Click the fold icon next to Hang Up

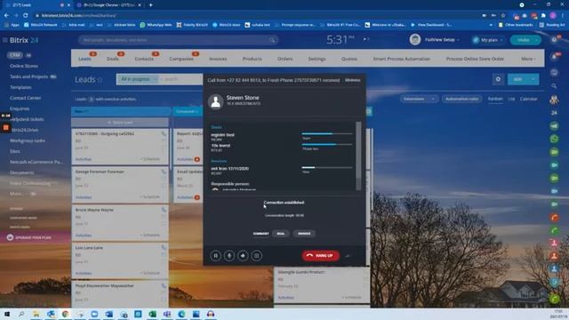pos(348,256)
